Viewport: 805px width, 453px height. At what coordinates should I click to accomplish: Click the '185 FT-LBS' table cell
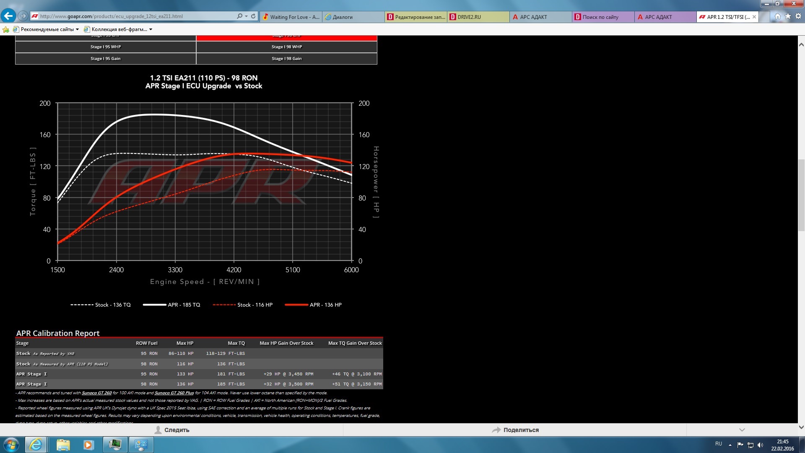(x=231, y=384)
